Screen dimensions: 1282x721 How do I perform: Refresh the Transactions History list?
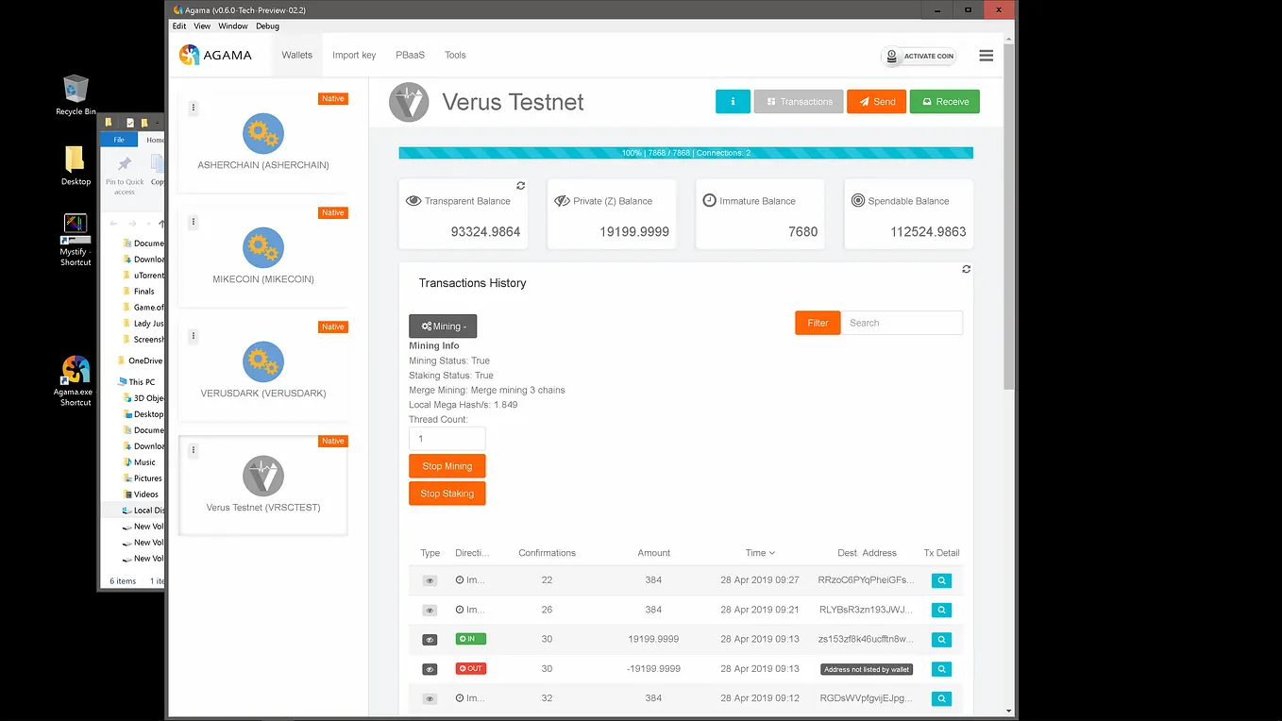tap(966, 269)
